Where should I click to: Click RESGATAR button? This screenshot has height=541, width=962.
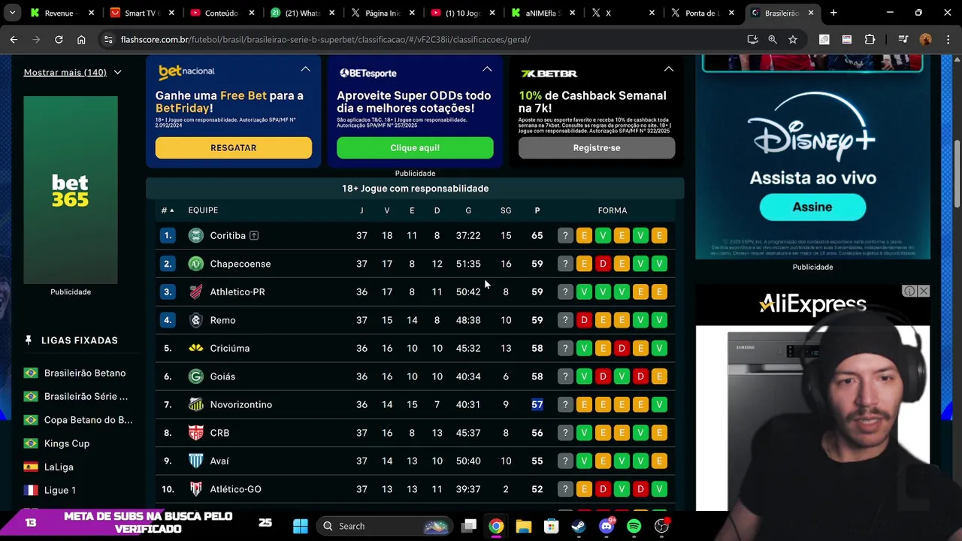[x=234, y=148]
